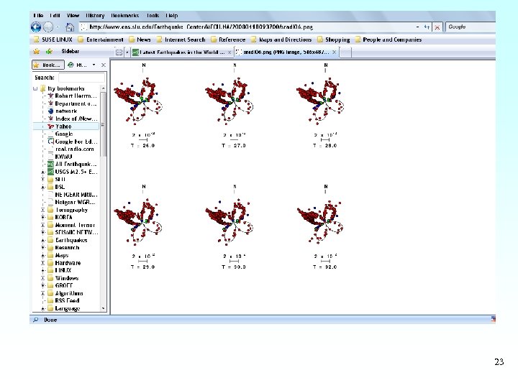Click the new blank tab button
This screenshot has width=518, height=388.
(345, 52)
